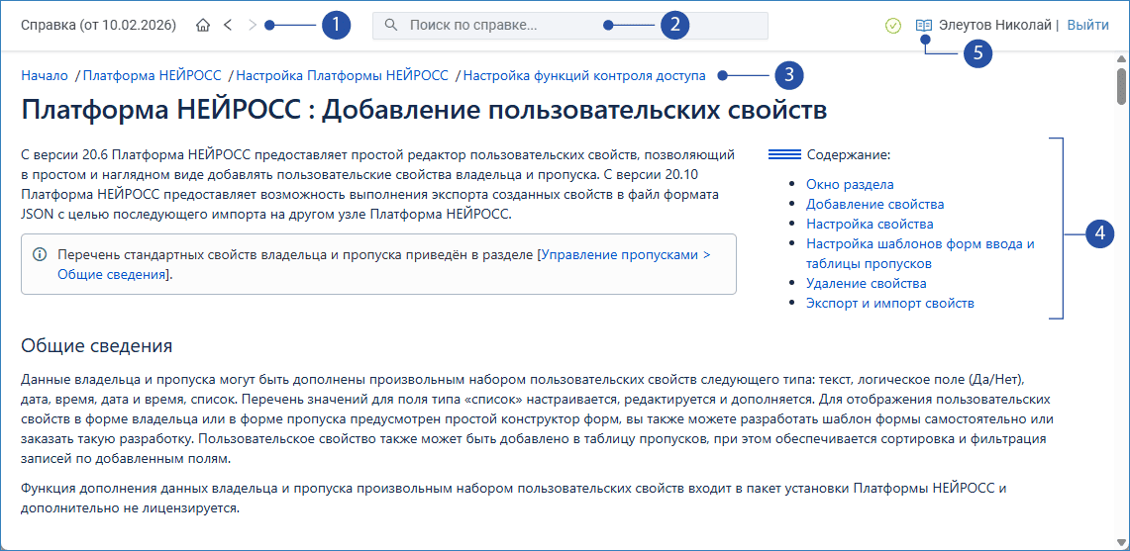Select the Экспорт и импорт свойств contents link
The height and width of the screenshot is (551, 1130).
pos(889,303)
